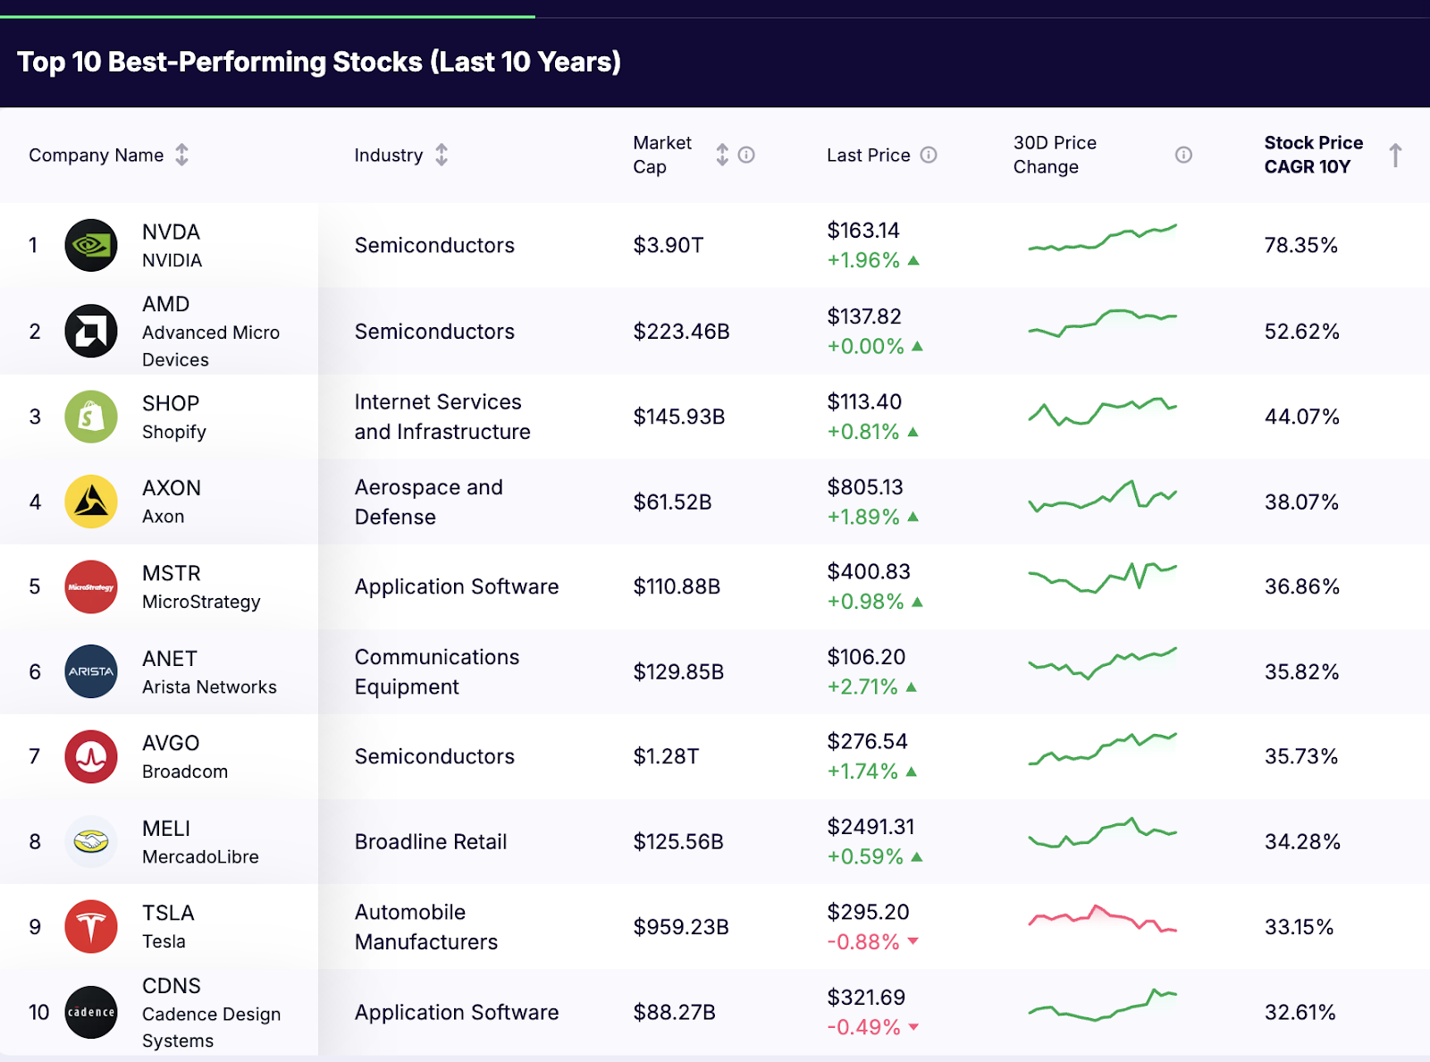Click NVIDIA's $3.90T market cap
1430x1062 pixels.
(x=669, y=245)
